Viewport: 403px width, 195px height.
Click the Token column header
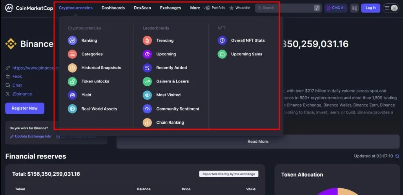tap(20, 189)
